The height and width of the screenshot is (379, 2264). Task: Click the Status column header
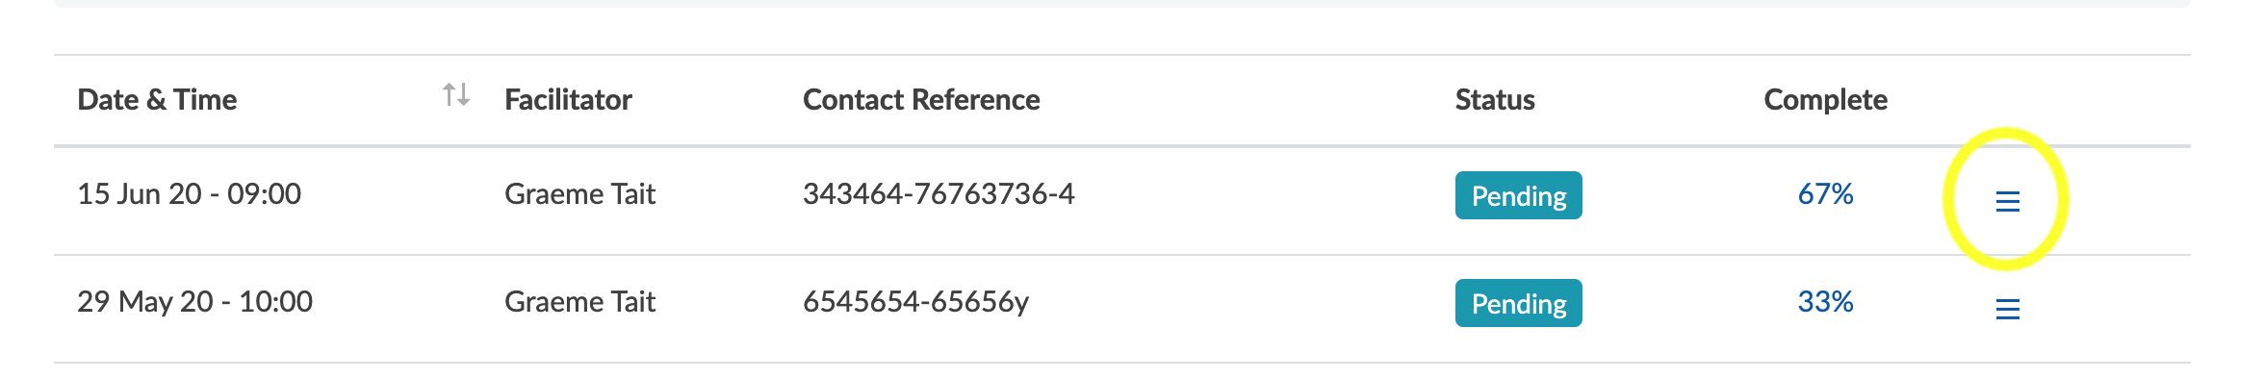[1495, 99]
